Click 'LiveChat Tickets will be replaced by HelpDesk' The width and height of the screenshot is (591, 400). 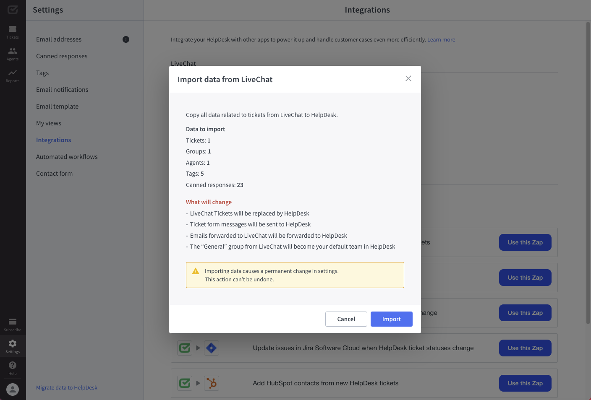(x=250, y=213)
